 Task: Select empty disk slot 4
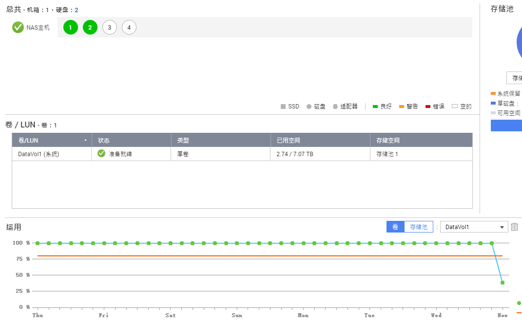pyautogui.click(x=129, y=27)
